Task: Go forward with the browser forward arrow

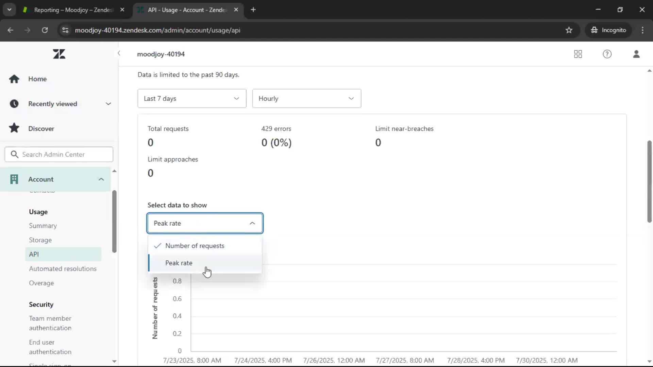Action: pos(28,30)
